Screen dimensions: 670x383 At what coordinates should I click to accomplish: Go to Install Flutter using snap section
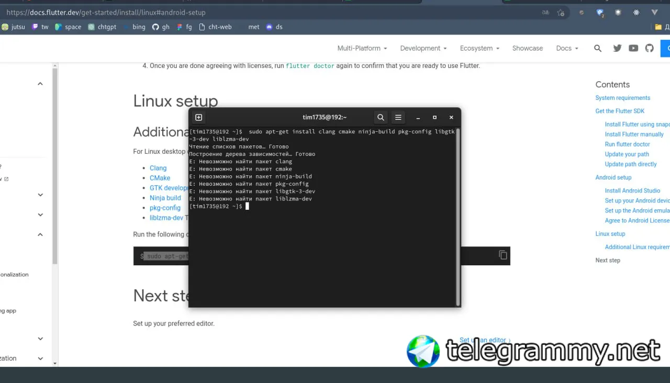click(638, 125)
